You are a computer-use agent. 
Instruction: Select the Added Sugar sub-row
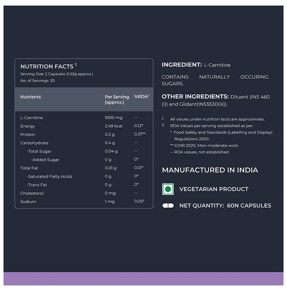tap(84, 160)
